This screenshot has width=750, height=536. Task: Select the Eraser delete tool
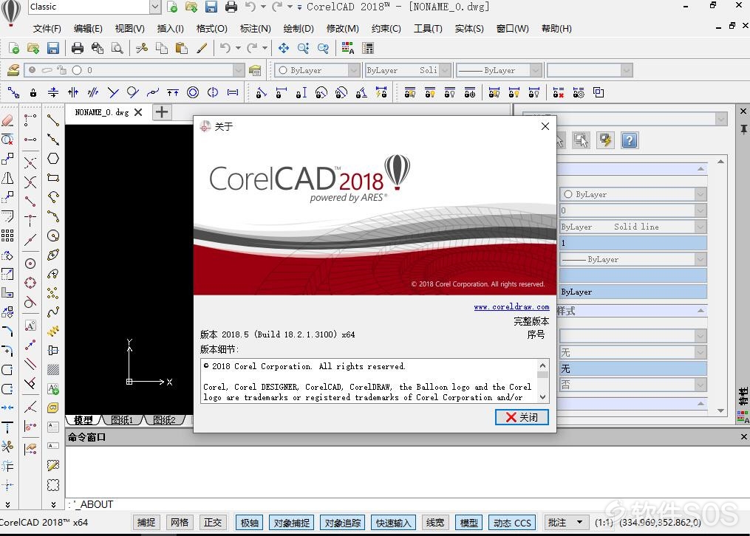(7, 120)
